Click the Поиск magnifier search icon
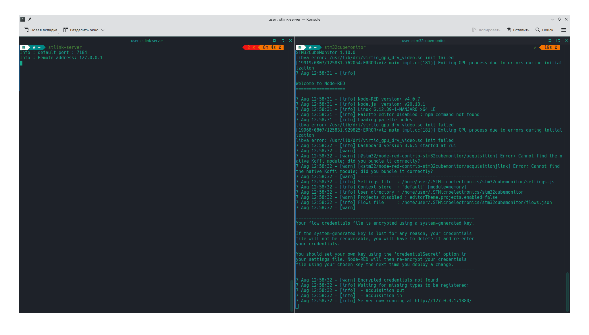The width and height of the screenshot is (589, 335). tap(538, 30)
